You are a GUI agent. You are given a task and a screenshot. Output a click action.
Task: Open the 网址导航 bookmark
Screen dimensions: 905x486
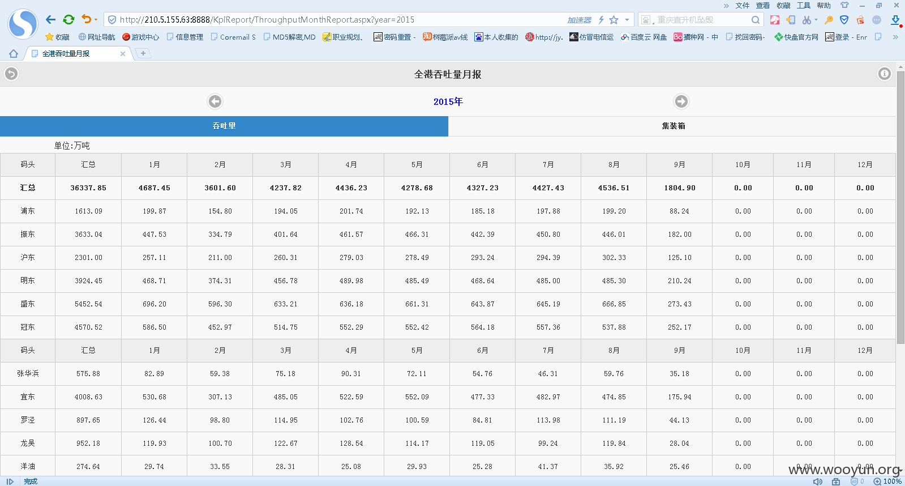pyautogui.click(x=97, y=37)
